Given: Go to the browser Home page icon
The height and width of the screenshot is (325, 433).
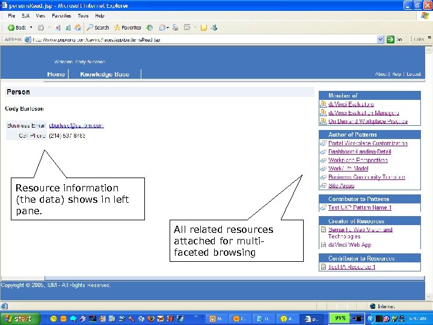Looking at the screenshot, I should click(x=78, y=27).
